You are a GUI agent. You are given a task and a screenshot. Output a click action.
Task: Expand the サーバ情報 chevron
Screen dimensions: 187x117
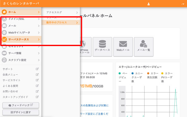[x=39, y=53]
